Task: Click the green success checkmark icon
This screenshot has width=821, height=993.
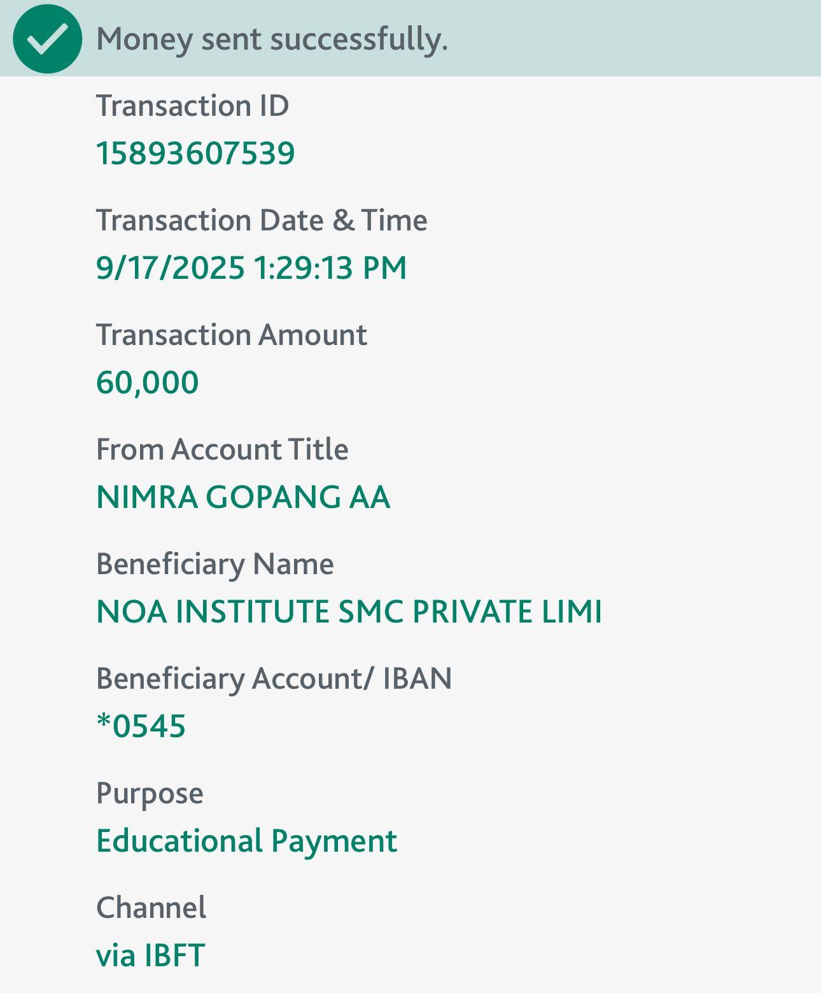Action: (47, 39)
